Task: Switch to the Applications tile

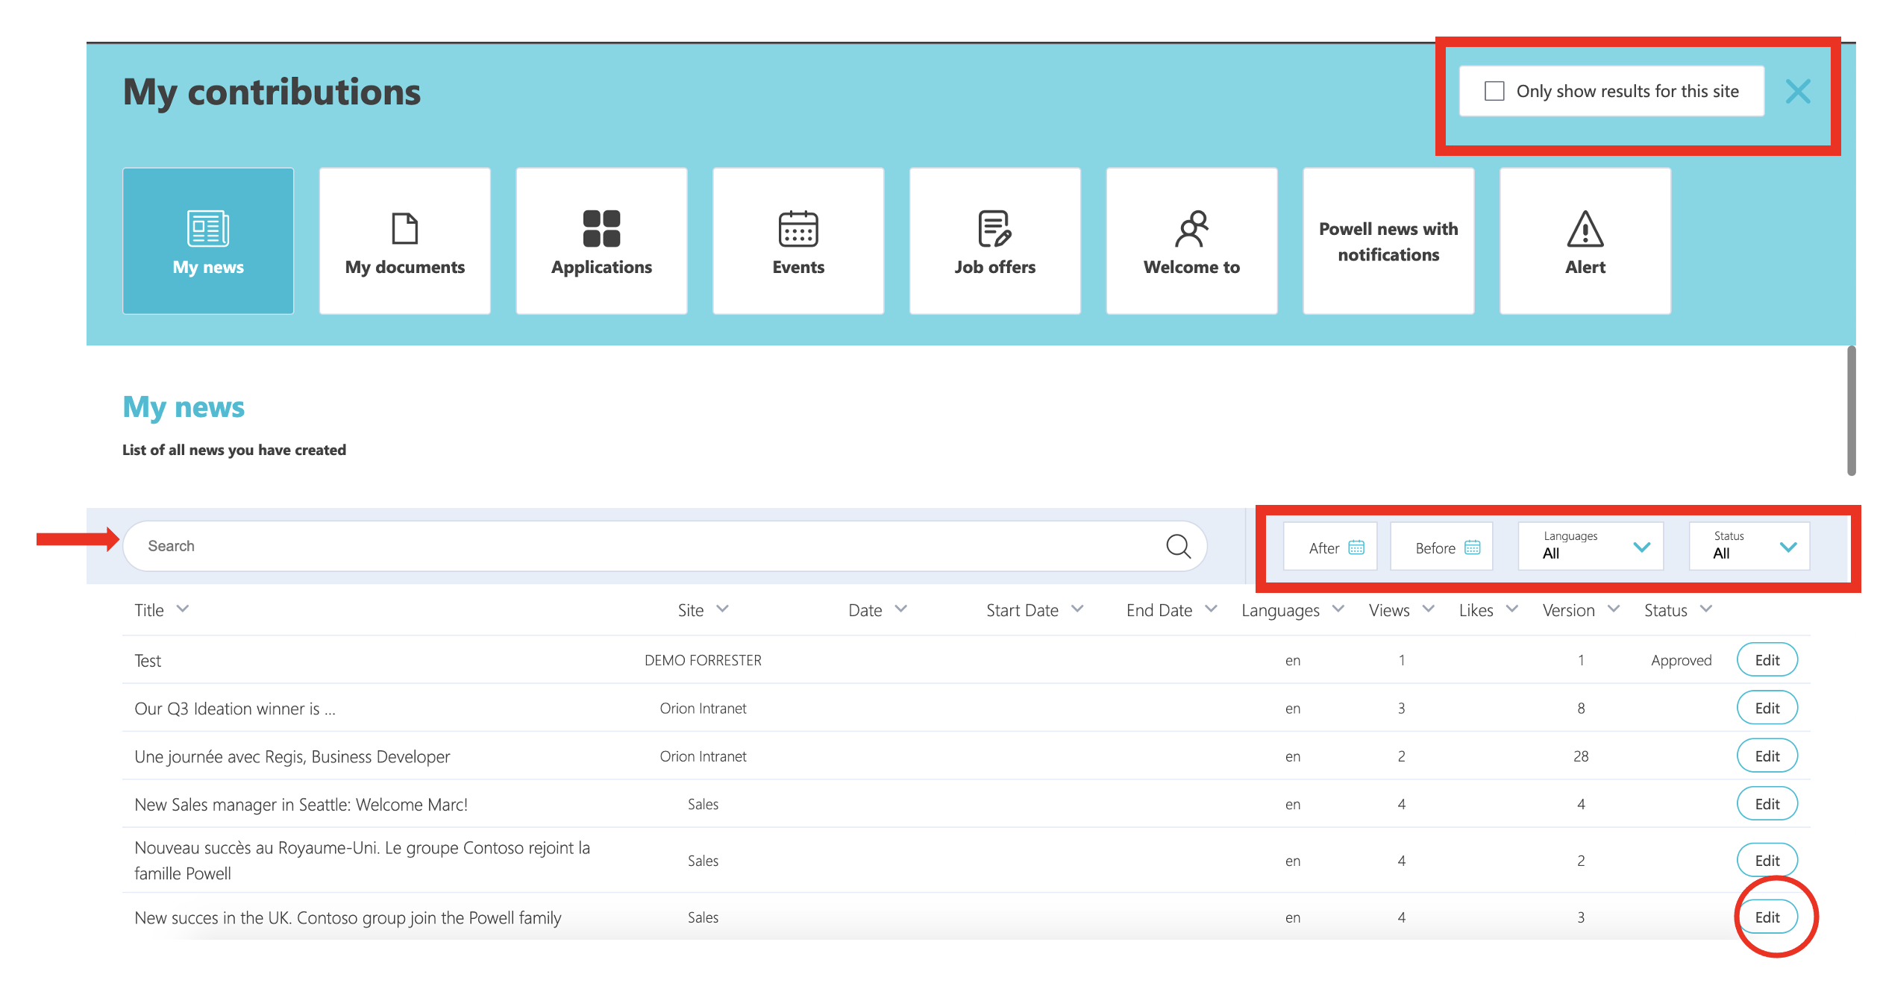Action: (x=601, y=241)
